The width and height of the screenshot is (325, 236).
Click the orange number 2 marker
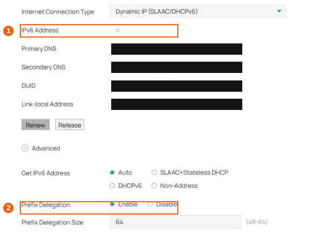[x=8, y=208]
